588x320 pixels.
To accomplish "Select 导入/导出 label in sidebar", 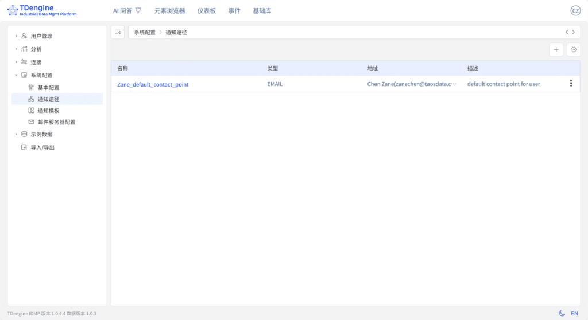I will coord(42,147).
